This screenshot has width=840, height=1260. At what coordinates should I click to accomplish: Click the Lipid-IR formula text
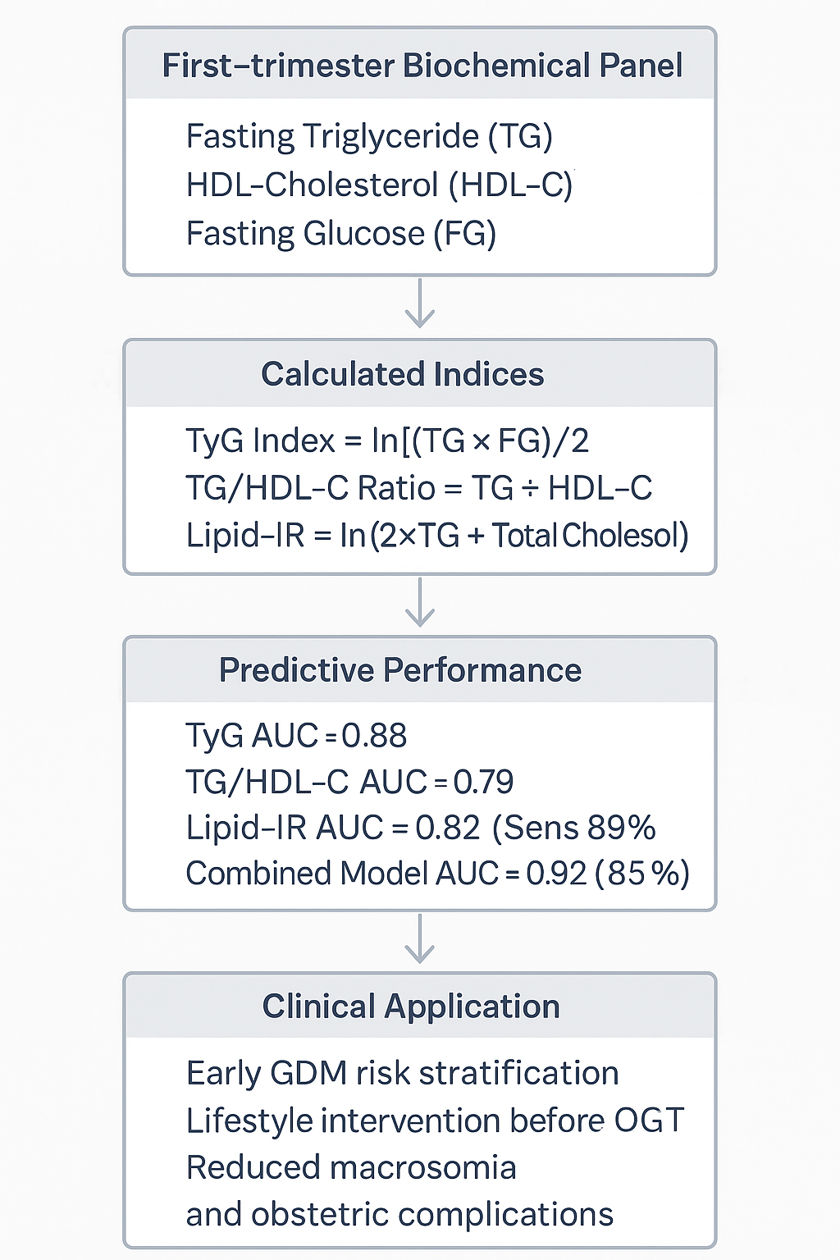436,535
